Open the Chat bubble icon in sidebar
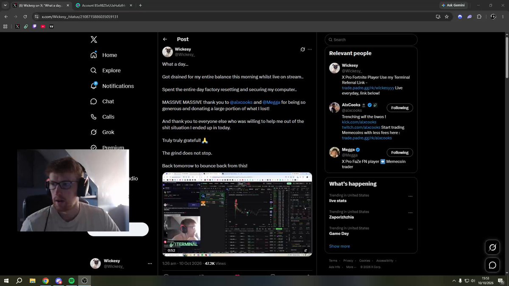This screenshot has height=286, width=509. [x=94, y=101]
